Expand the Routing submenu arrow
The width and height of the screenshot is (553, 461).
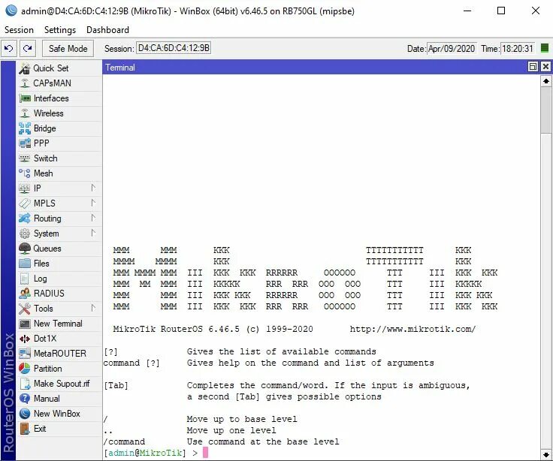(93, 218)
